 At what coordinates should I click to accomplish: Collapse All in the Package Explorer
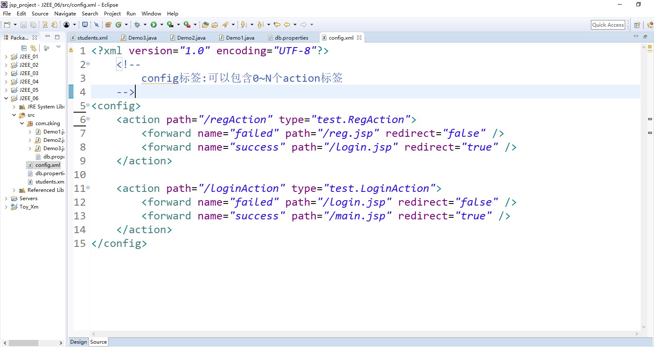(24, 48)
